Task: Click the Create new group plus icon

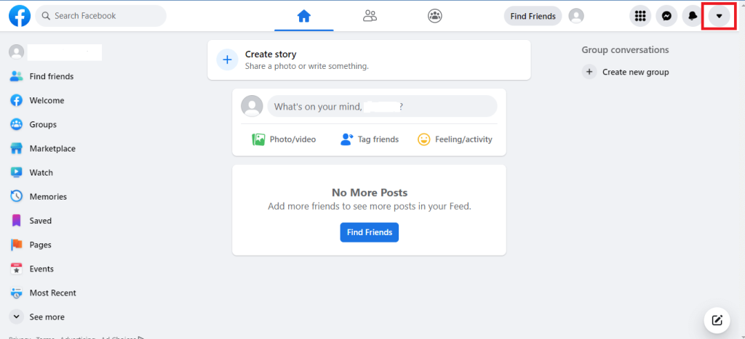Action: click(589, 72)
